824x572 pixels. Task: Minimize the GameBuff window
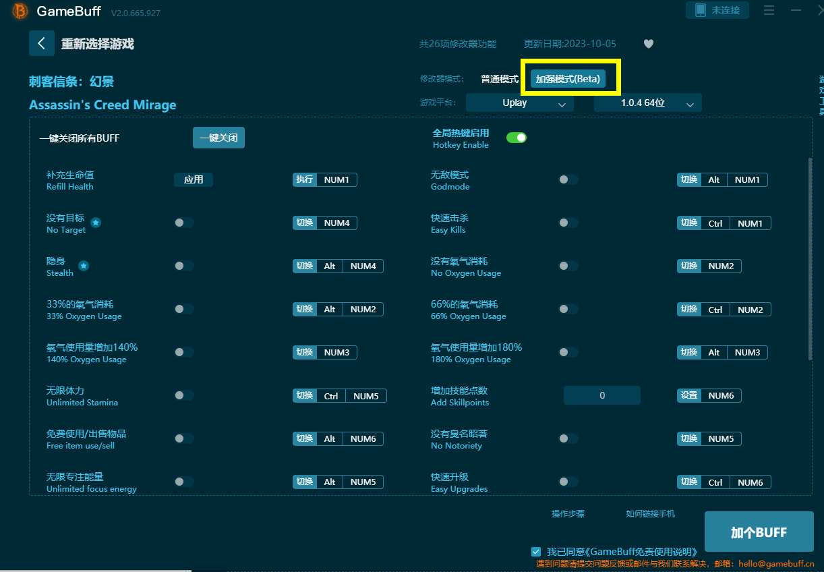coord(796,11)
